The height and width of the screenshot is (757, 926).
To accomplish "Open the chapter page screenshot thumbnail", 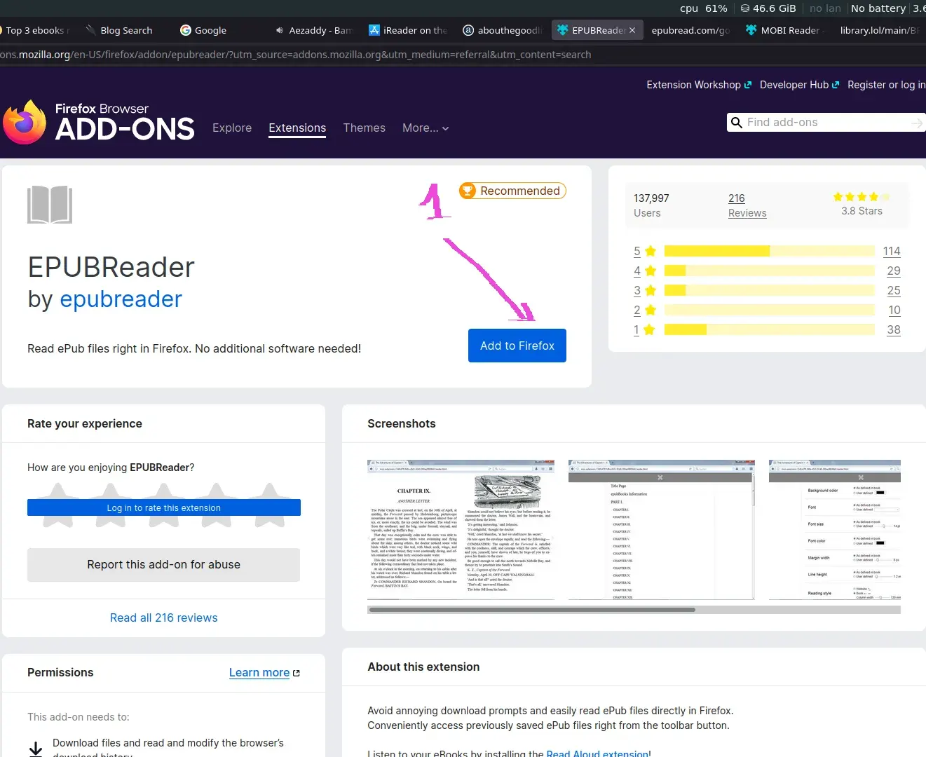I will pyautogui.click(x=461, y=530).
